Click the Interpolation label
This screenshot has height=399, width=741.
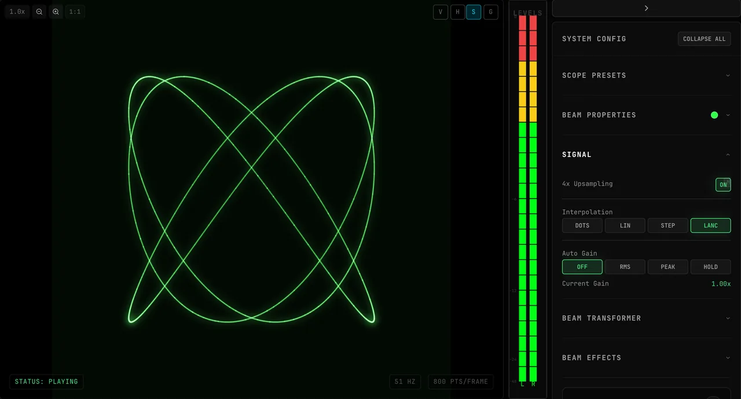point(587,212)
